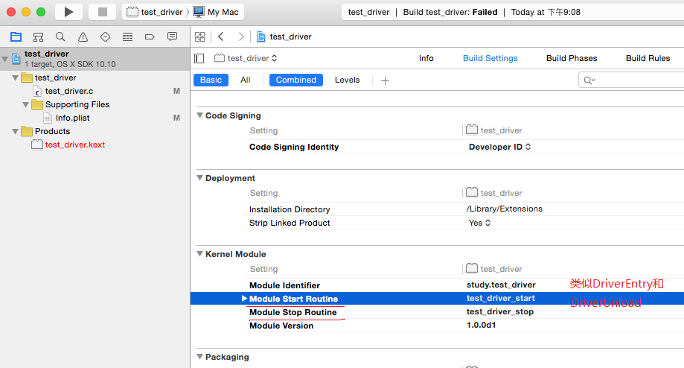Open the Find navigator
The width and height of the screenshot is (684, 368).
[60, 37]
